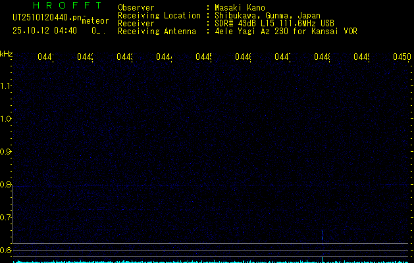Click the 1.0 kHz frequency label
414x263 pixels.
tap(6, 119)
